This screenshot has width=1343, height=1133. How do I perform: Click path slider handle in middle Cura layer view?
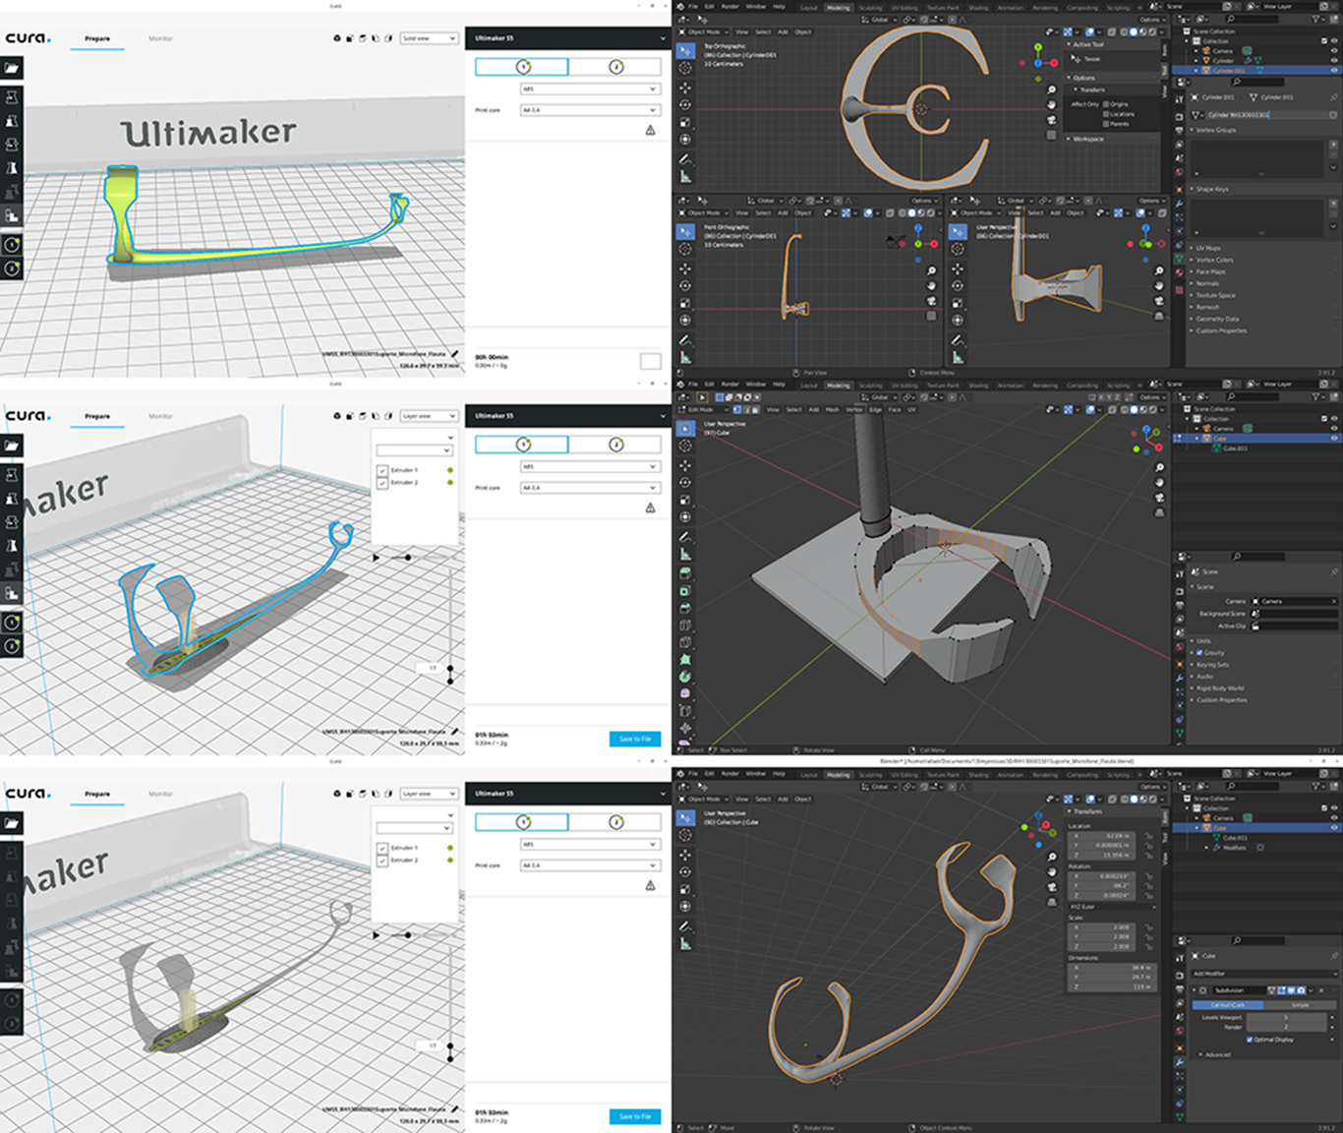tap(408, 558)
